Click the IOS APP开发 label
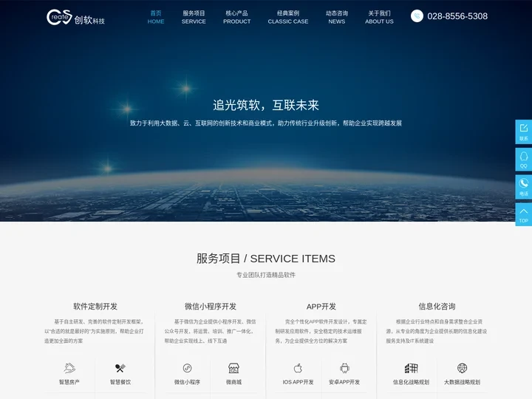Viewport: 532px width, 399px height. [298, 382]
